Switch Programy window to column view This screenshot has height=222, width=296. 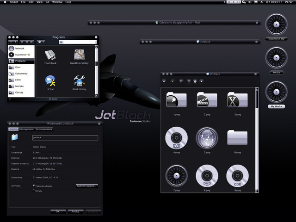pos(31,42)
